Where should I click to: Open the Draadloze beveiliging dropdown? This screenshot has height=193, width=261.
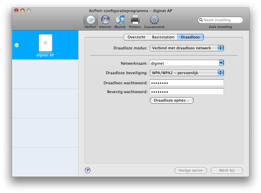tap(187, 73)
